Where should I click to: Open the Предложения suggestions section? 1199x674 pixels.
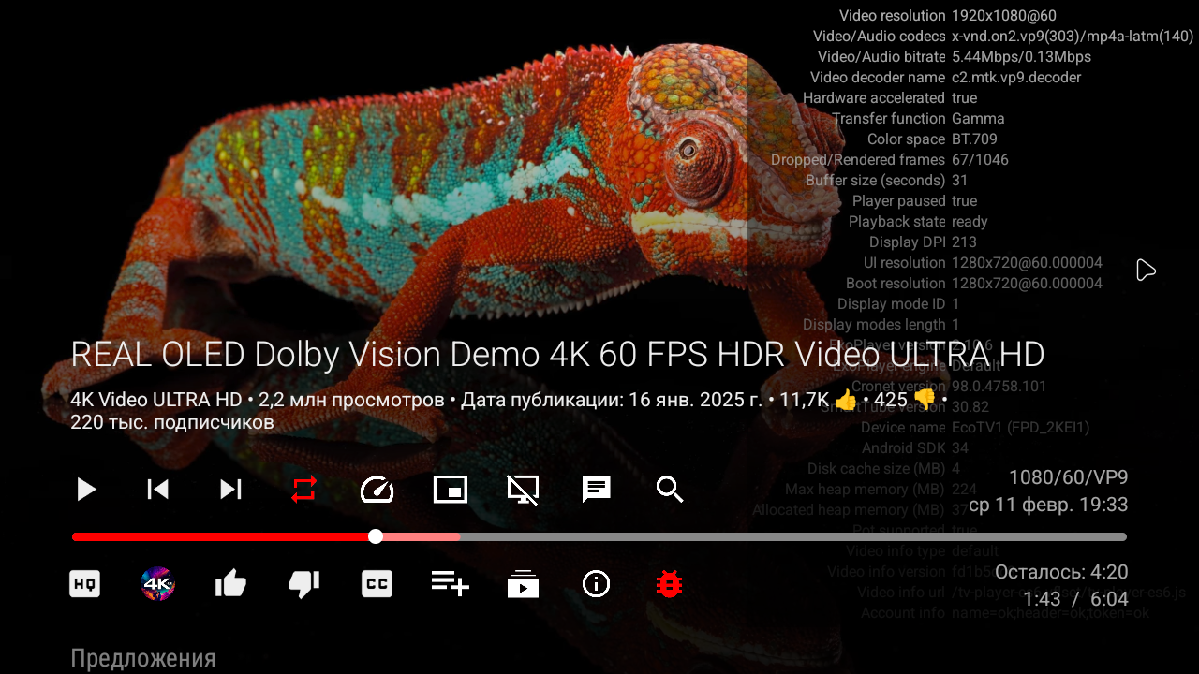click(x=143, y=658)
